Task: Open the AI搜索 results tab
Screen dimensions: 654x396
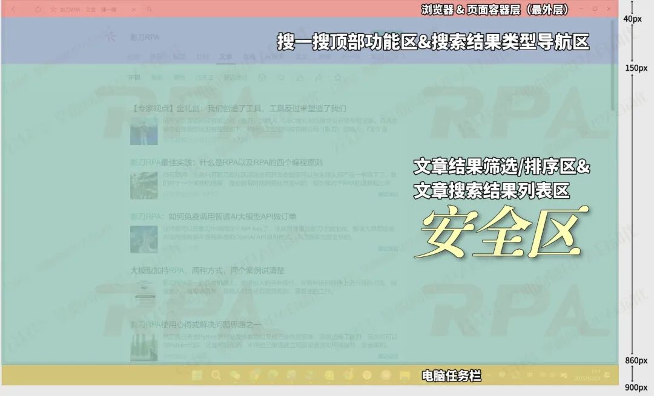Action: (x=274, y=57)
